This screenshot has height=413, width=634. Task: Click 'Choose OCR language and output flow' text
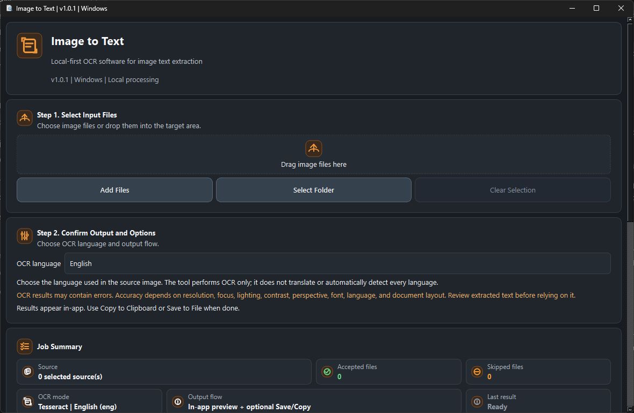(98, 244)
